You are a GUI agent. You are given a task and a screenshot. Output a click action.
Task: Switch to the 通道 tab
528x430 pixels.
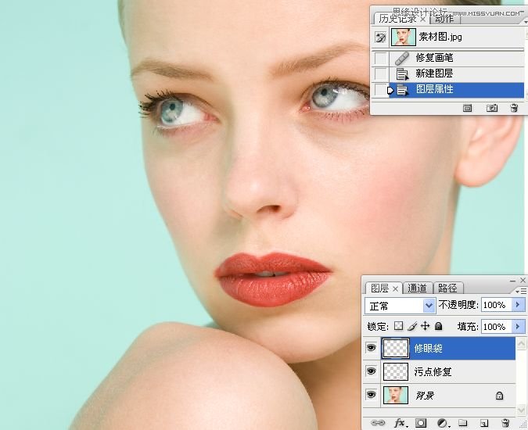(x=417, y=288)
